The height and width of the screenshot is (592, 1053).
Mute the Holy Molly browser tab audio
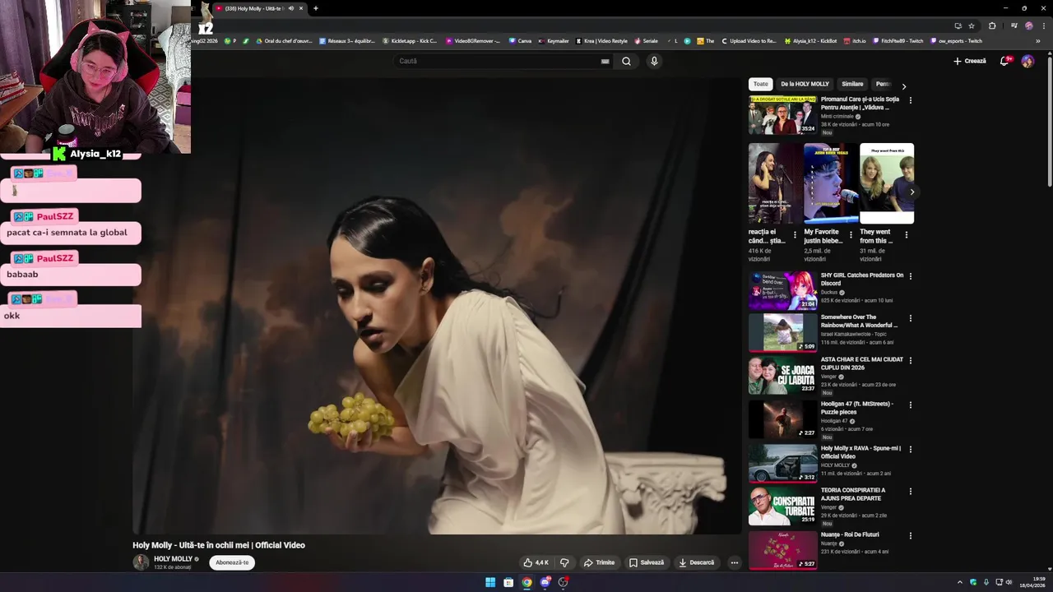pyautogui.click(x=290, y=8)
